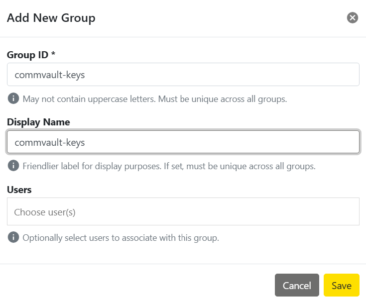
Task: Cancel adding the group
Action: tap(297, 285)
